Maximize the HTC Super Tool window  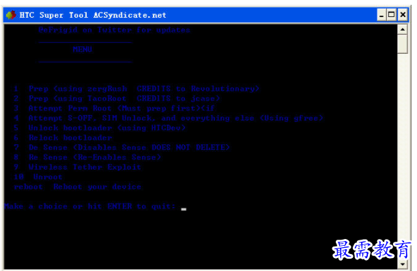coord(392,15)
